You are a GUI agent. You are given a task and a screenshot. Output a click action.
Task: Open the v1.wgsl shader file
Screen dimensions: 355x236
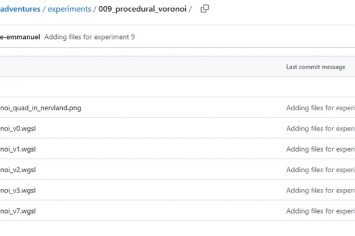(x=19, y=149)
